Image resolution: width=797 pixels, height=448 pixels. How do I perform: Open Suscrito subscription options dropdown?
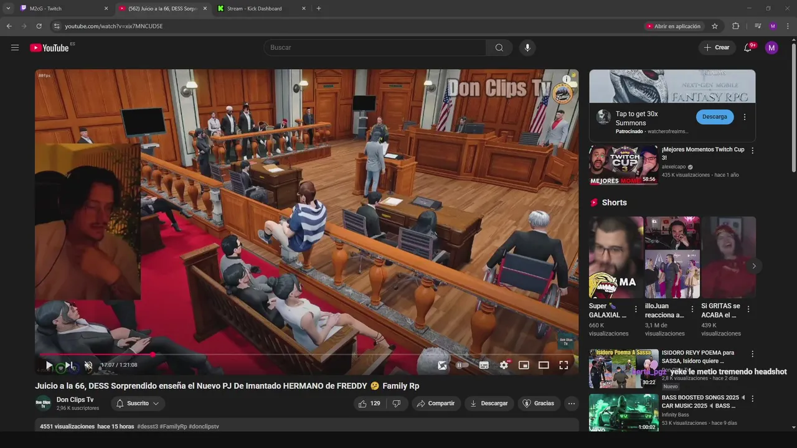coord(138,403)
